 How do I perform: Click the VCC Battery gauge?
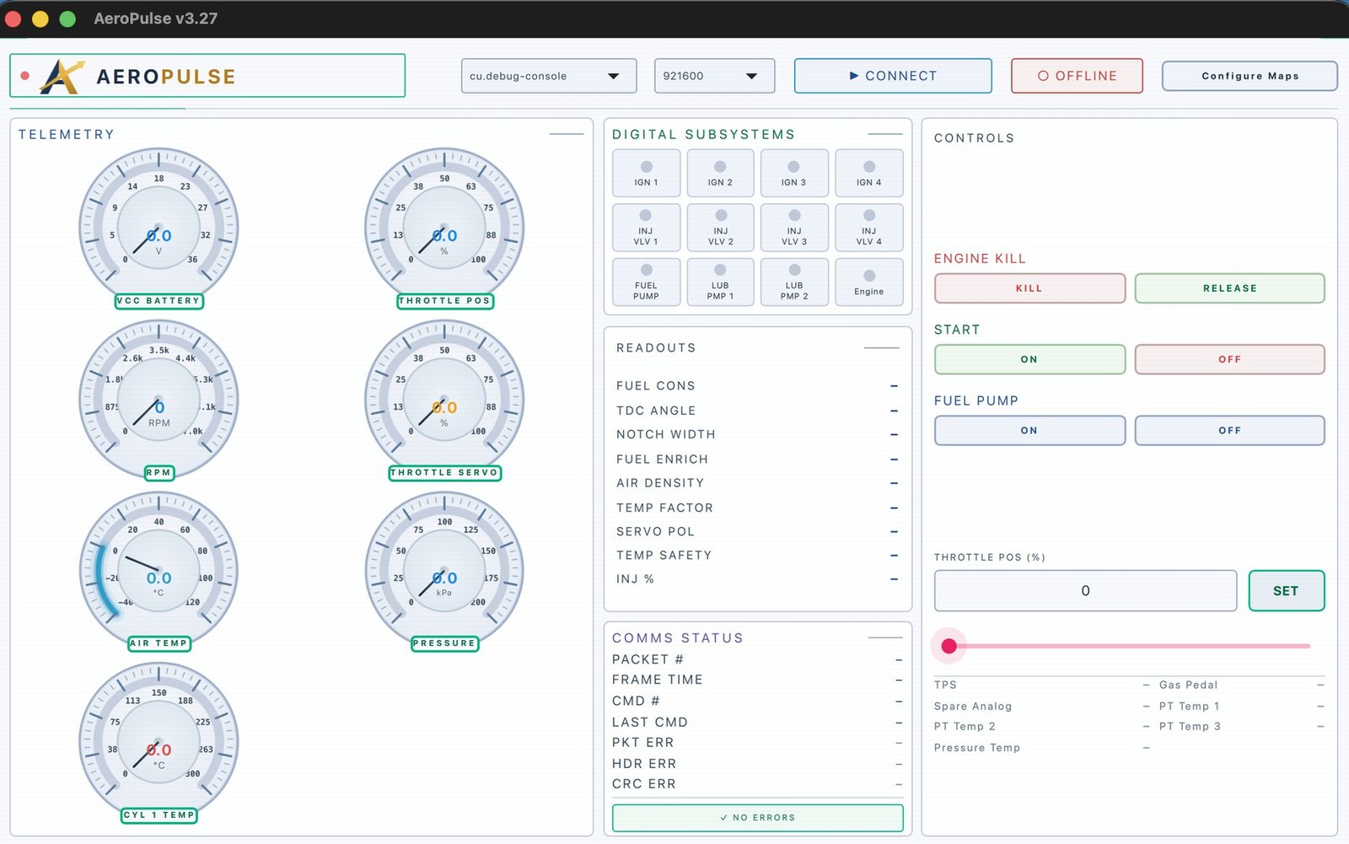tap(159, 228)
